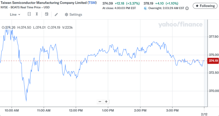Screen dimensions: 219x116
Task: Zoom out the chart with minus
Action: 100,101
